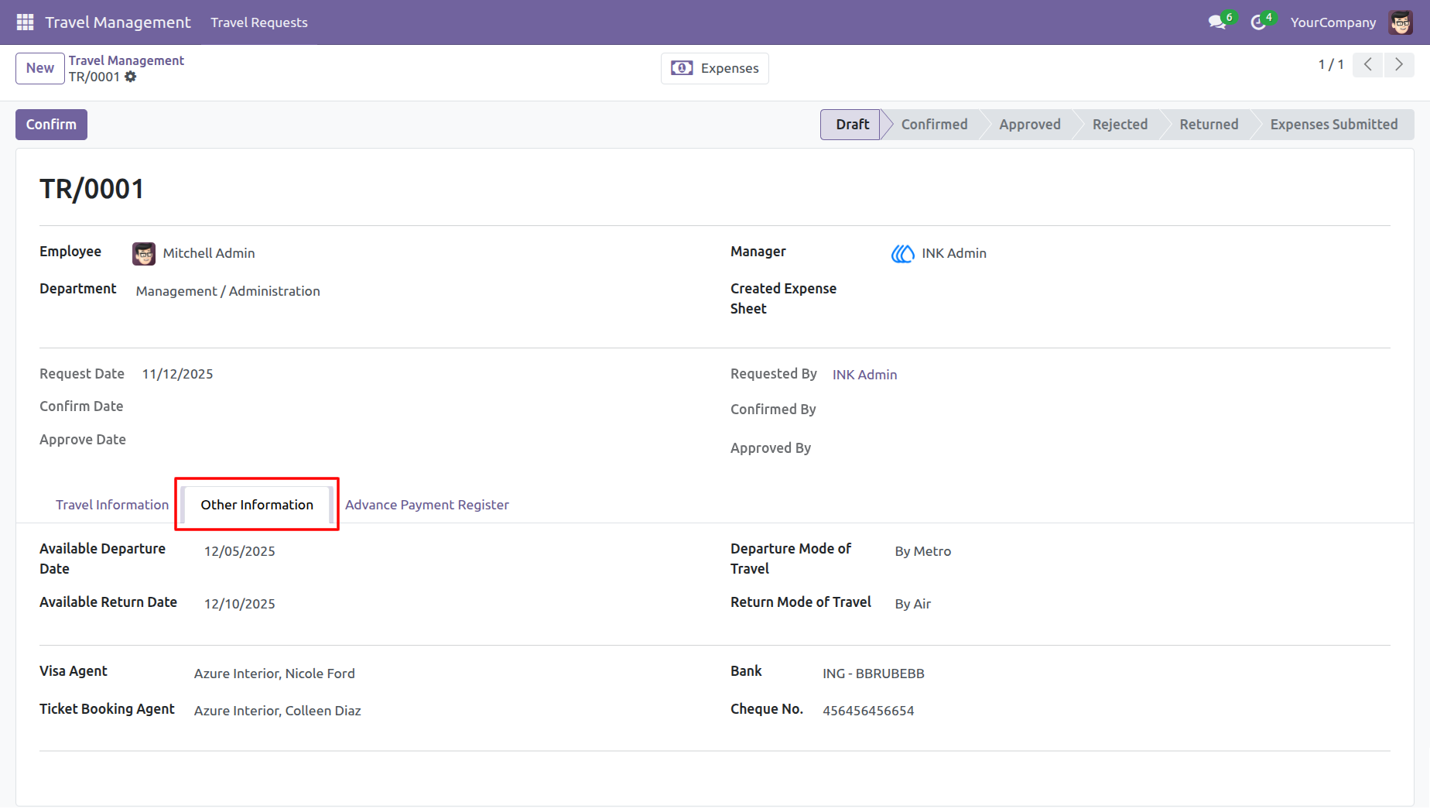Click Bank field ING - BBRUBEBB
The width and height of the screenshot is (1430, 809).
click(x=874, y=674)
